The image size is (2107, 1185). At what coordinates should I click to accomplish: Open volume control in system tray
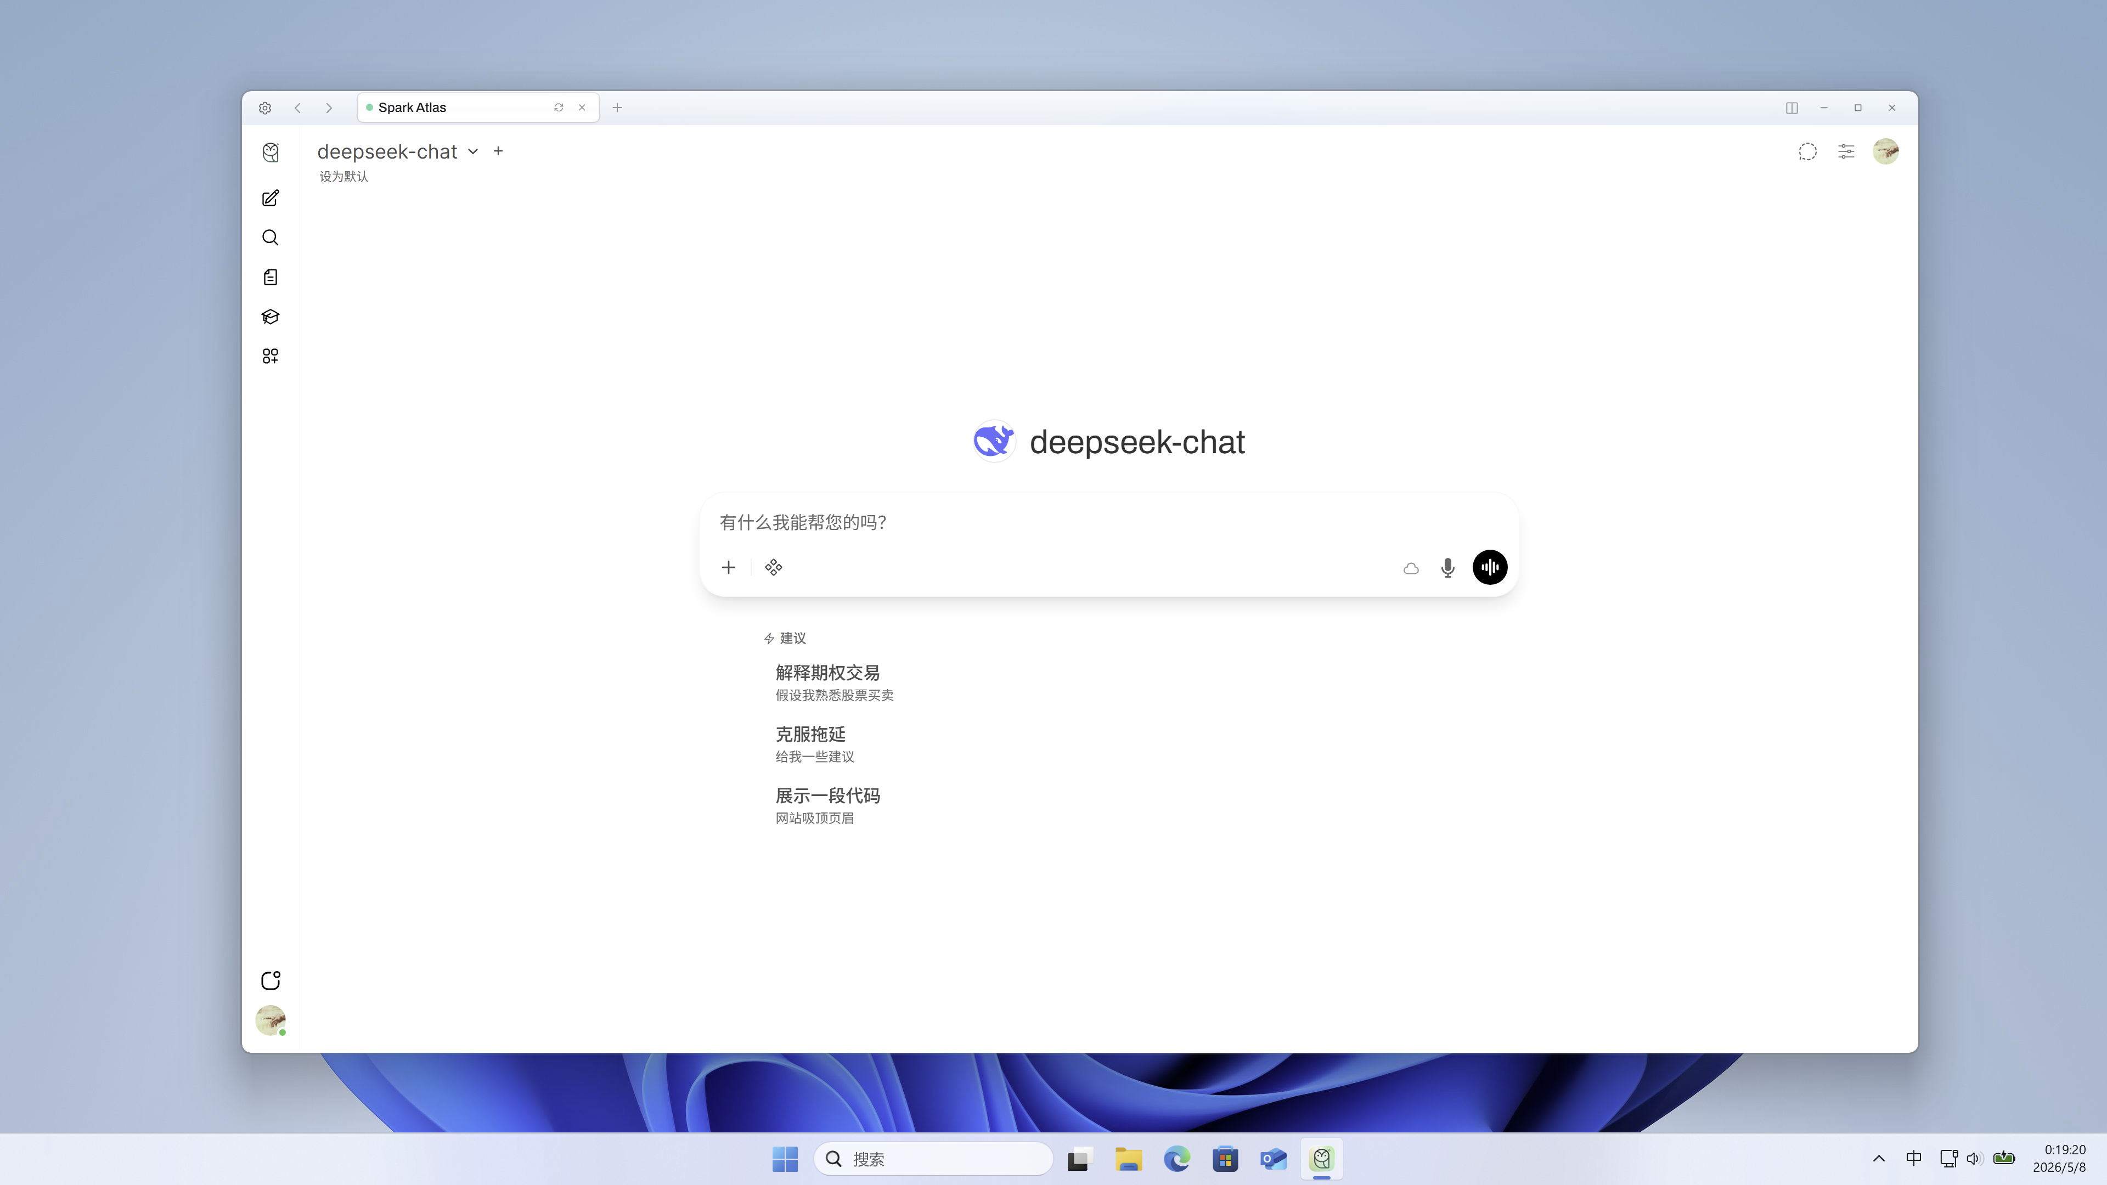[x=1975, y=1159]
